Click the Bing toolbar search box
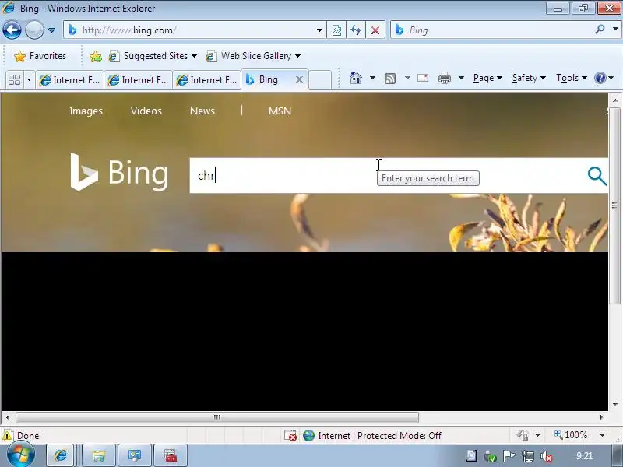The image size is (623, 467). tap(493, 30)
